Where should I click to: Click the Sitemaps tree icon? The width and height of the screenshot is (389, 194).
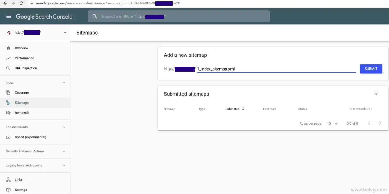tap(8, 103)
